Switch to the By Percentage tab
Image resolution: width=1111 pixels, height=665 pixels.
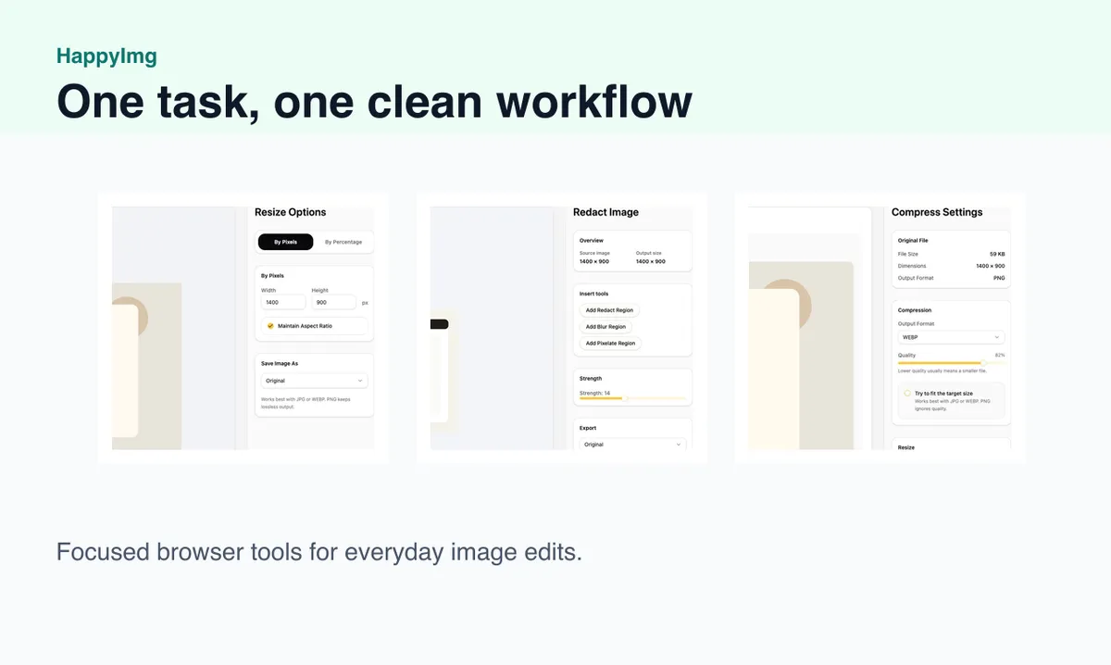(343, 242)
